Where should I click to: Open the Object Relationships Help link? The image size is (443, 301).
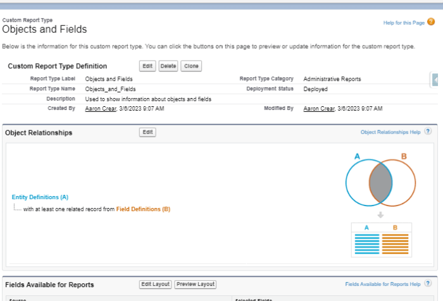(x=390, y=132)
